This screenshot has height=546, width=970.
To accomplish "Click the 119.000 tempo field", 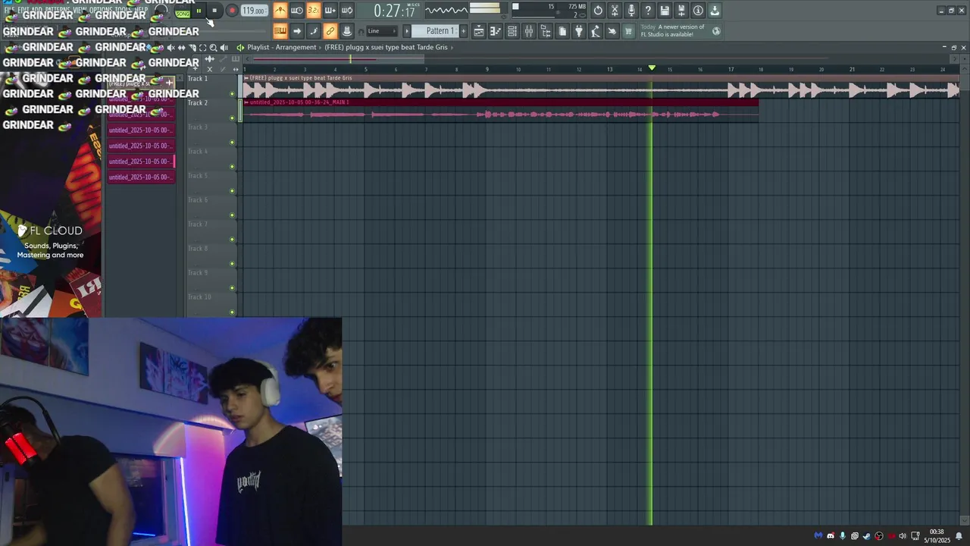I will [x=254, y=11].
